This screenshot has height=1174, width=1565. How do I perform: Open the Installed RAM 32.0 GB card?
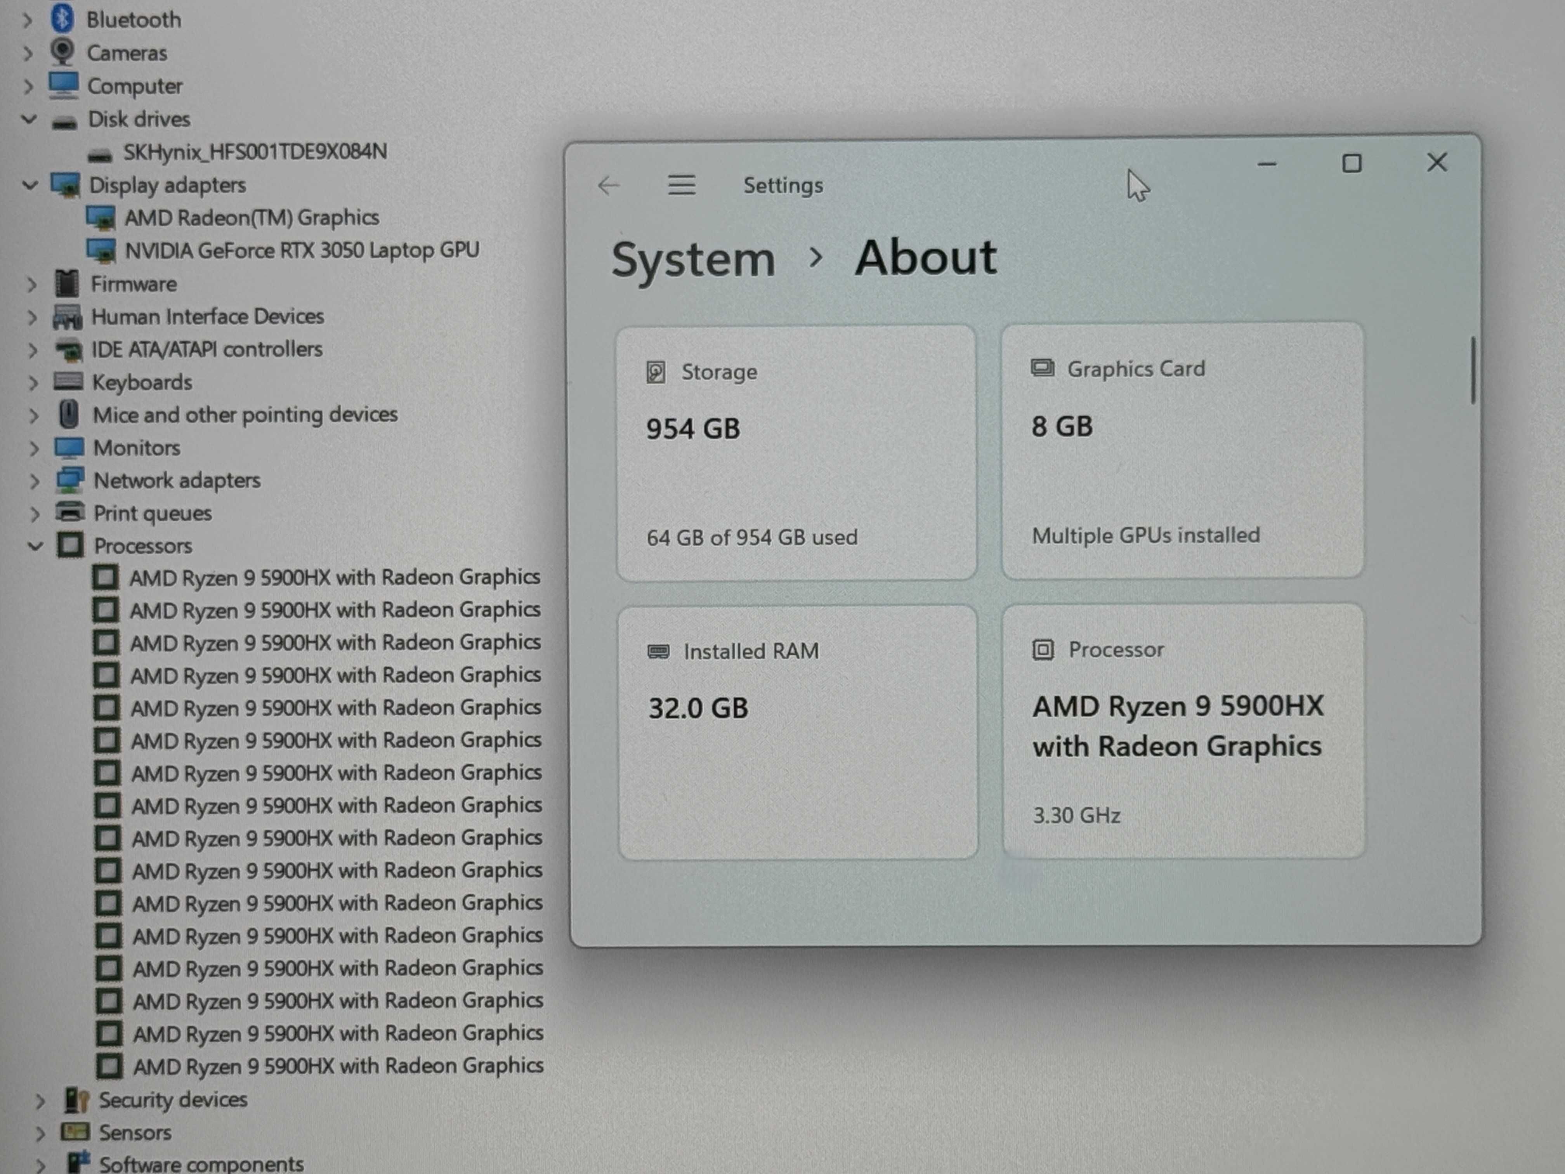(x=798, y=733)
